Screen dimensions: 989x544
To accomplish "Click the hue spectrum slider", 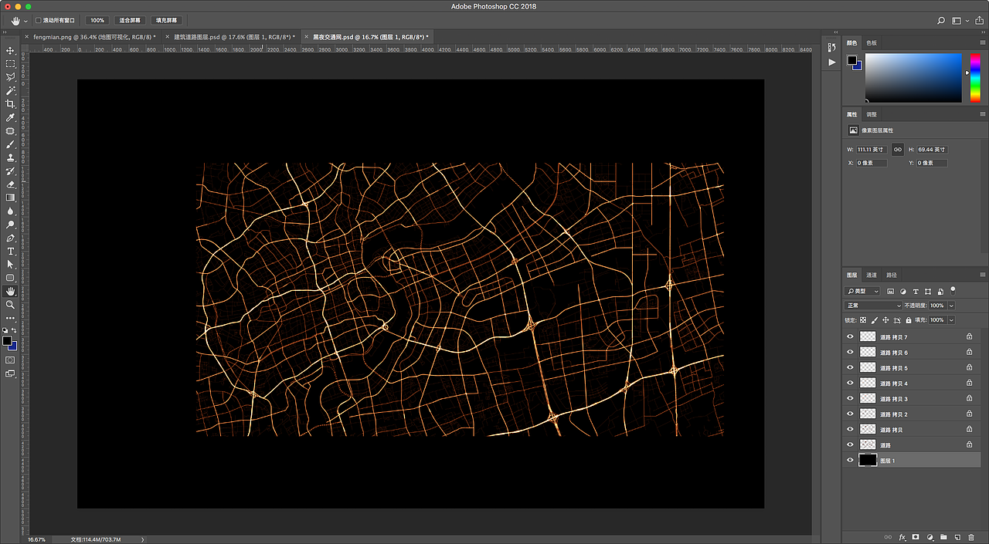I will click(x=975, y=77).
